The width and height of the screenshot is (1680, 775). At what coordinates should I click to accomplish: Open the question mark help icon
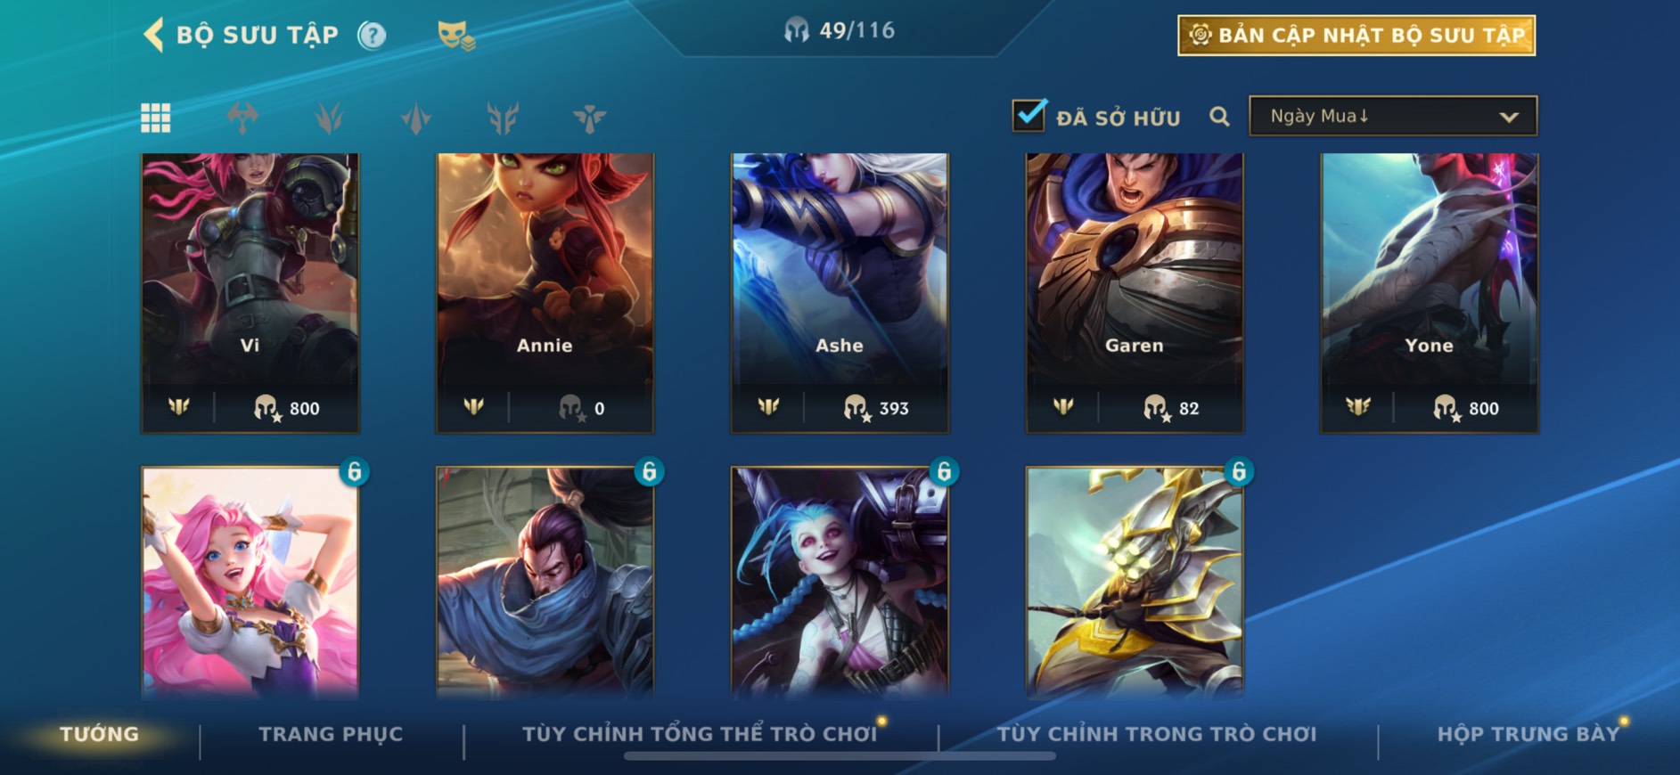372,35
